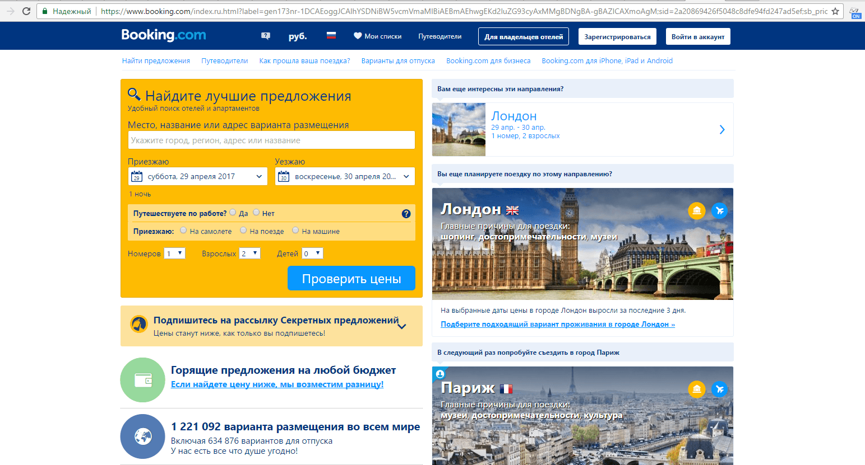Image resolution: width=865 pixels, height=465 pixels.
Task: Click the Зарегистрироваться button
Action: tap(617, 37)
